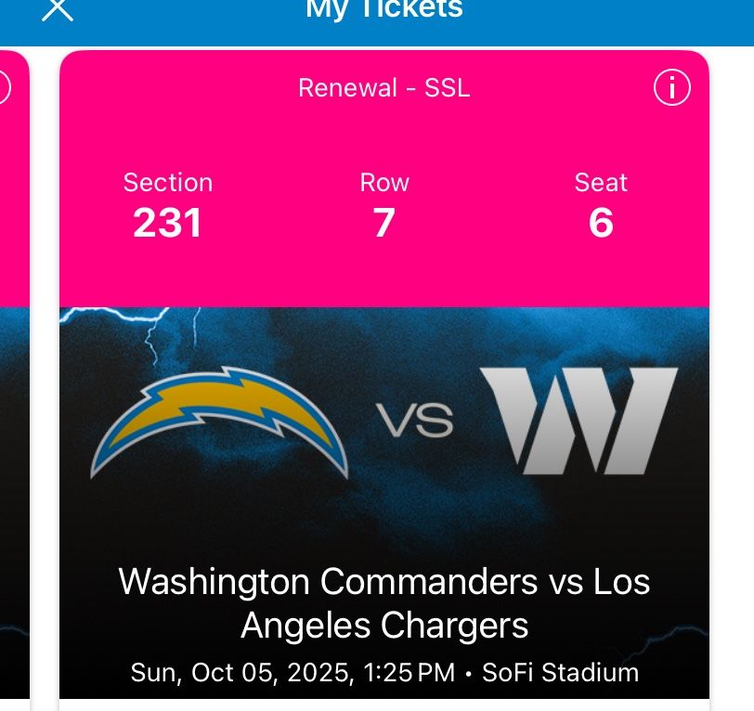Tap the section number 231

(168, 223)
